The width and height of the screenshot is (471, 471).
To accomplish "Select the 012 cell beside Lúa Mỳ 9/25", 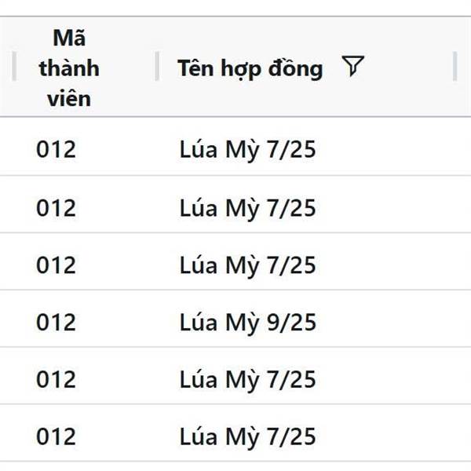I will [56, 322].
